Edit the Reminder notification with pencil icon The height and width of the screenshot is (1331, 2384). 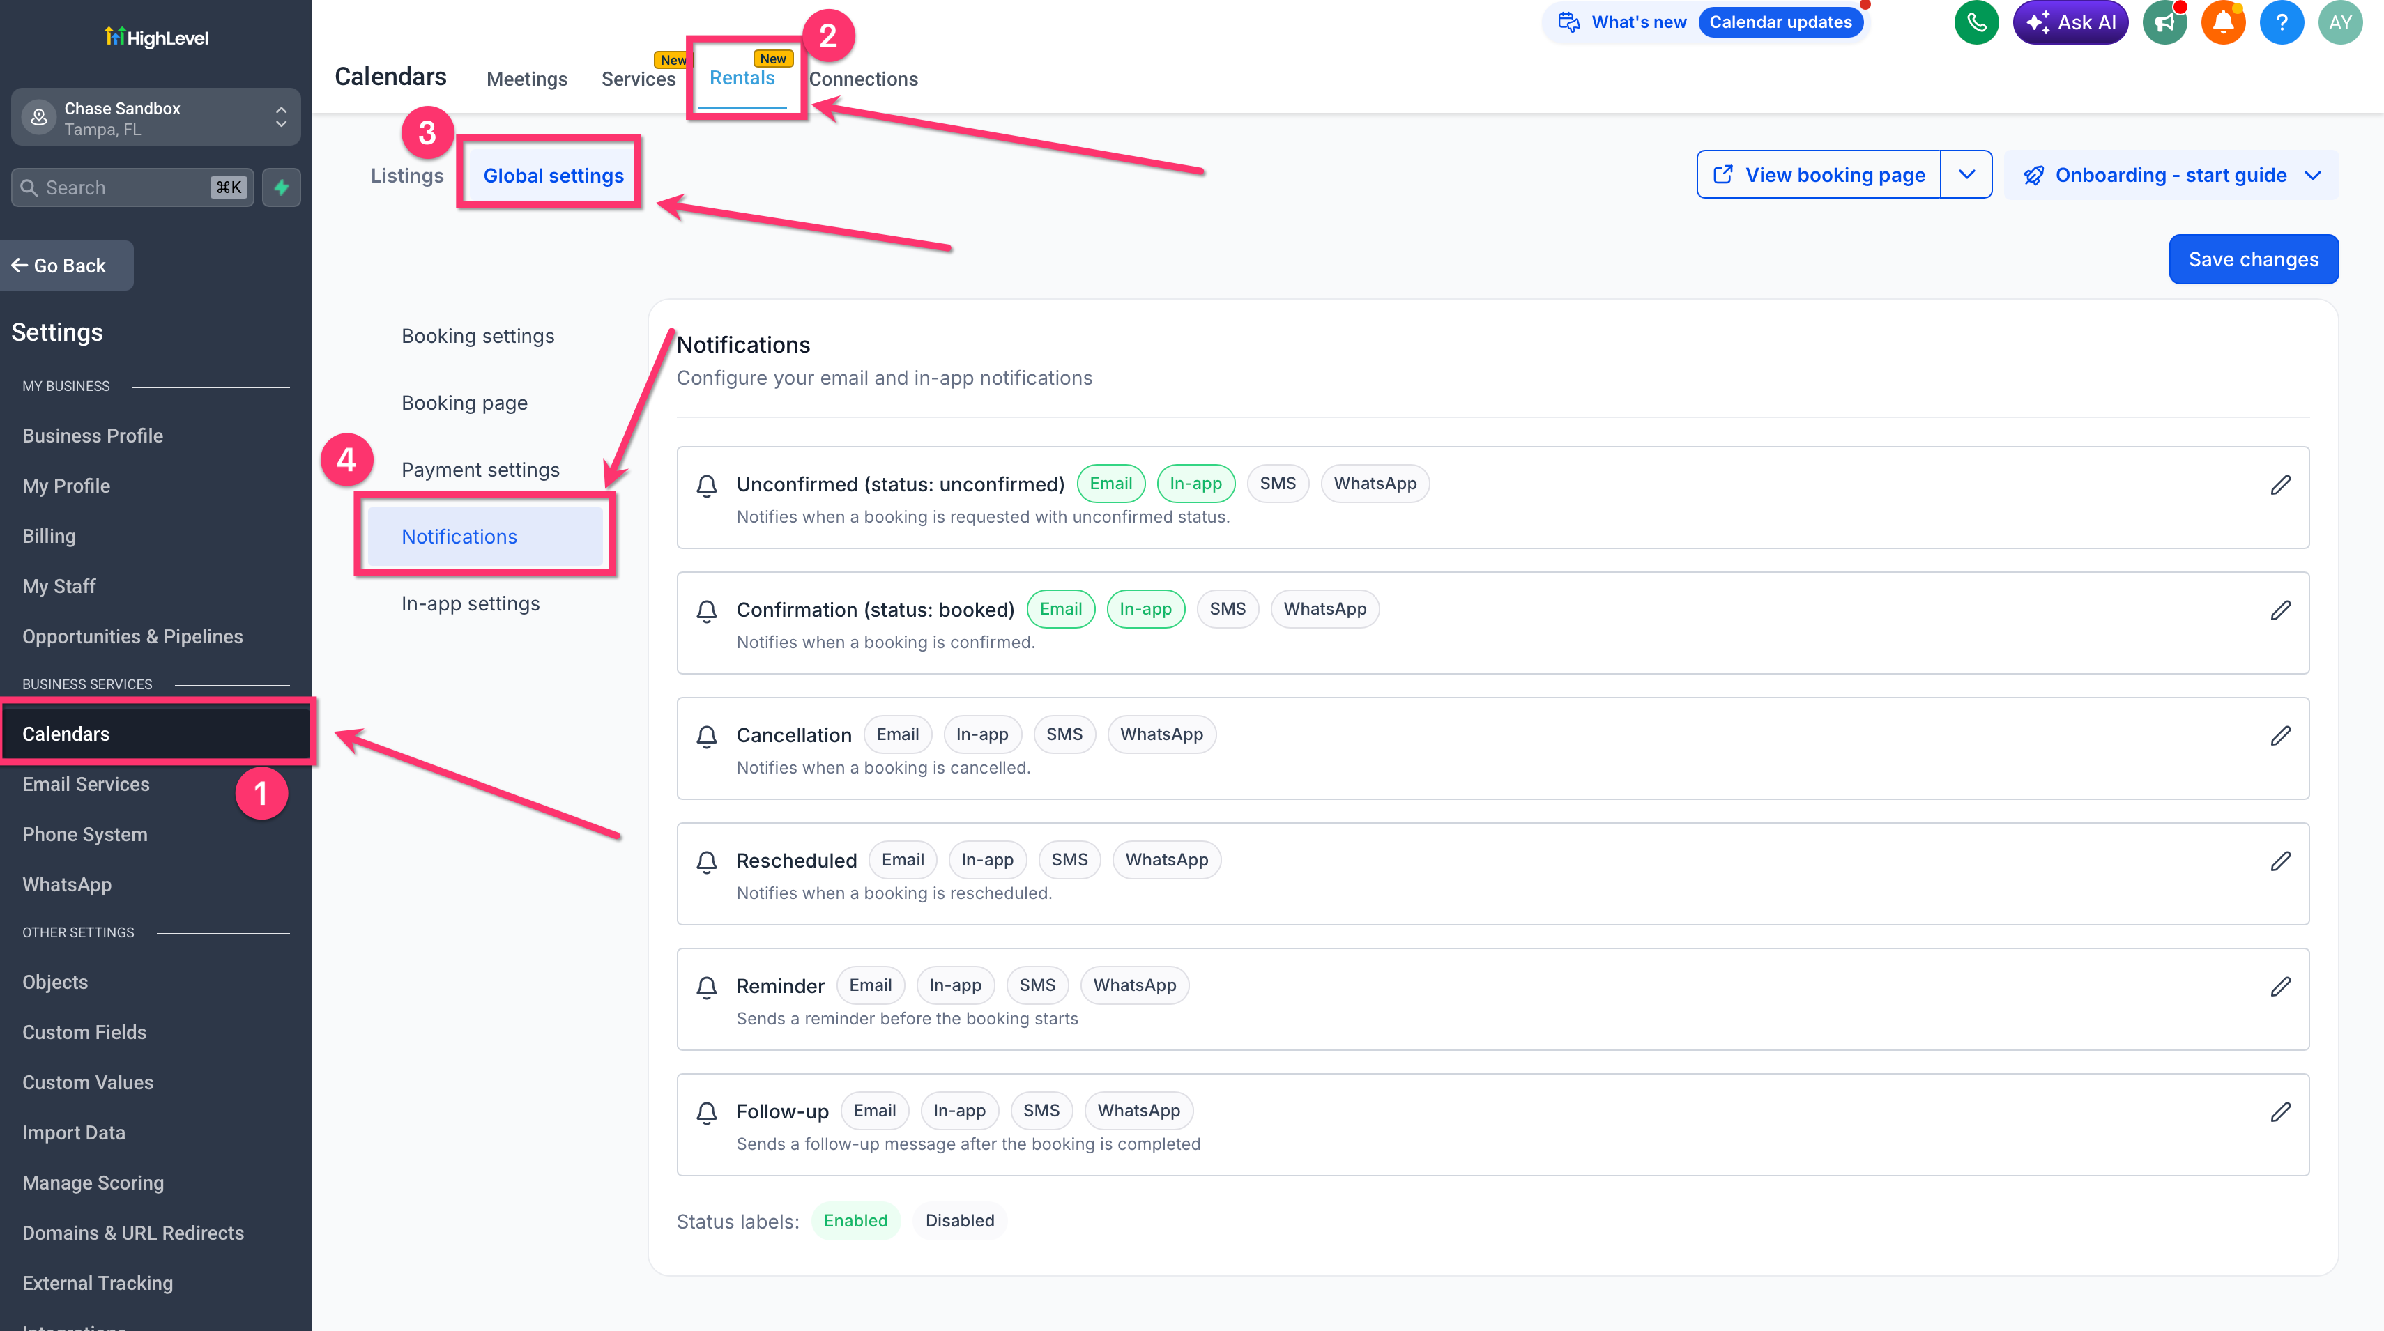pos(2280,987)
